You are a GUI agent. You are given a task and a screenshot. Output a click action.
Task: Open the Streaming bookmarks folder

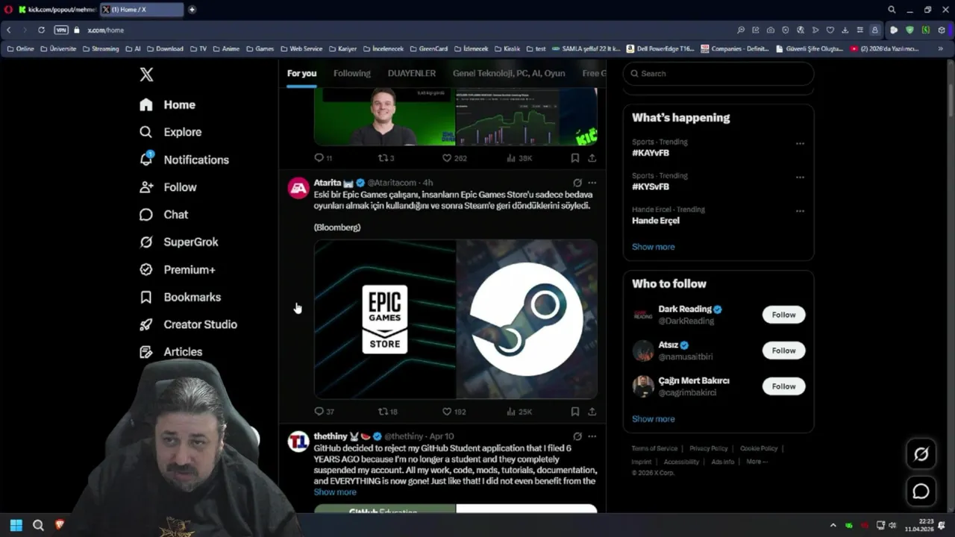pos(101,48)
